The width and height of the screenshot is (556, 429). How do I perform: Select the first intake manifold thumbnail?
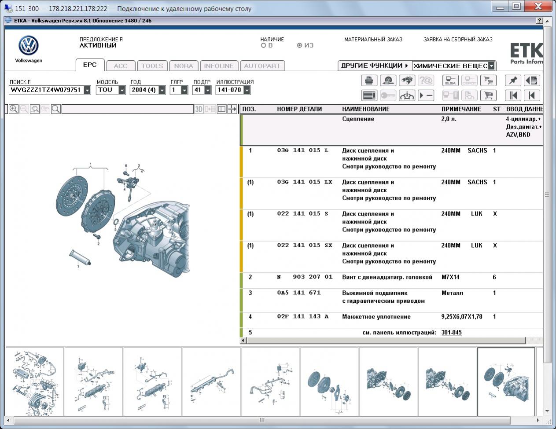point(35,381)
